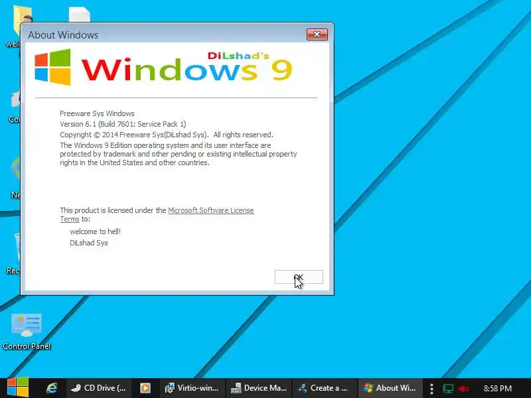The height and width of the screenshot is (398, 531).
Task: Switch to the CD Drive taskbar window
Action: point(98,388)
